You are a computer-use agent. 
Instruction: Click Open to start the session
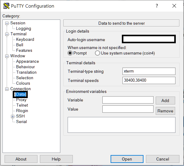point(127,159)
